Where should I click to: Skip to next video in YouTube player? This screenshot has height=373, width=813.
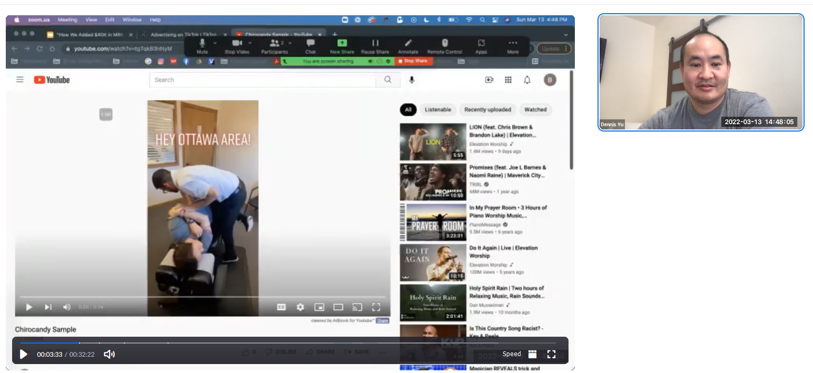48,307
